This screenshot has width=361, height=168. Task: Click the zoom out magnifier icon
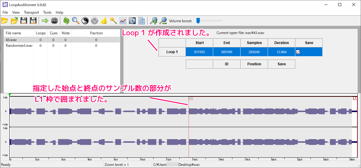click(163, 21)
